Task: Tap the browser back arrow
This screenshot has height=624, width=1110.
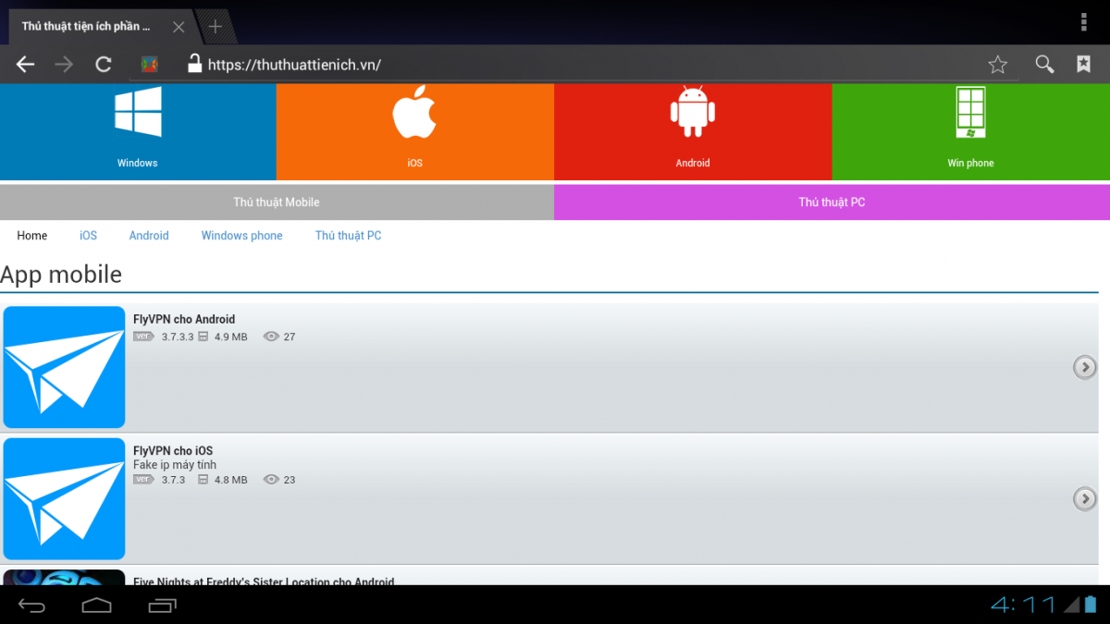Action: pyautogui.click(x=25, y=65)
